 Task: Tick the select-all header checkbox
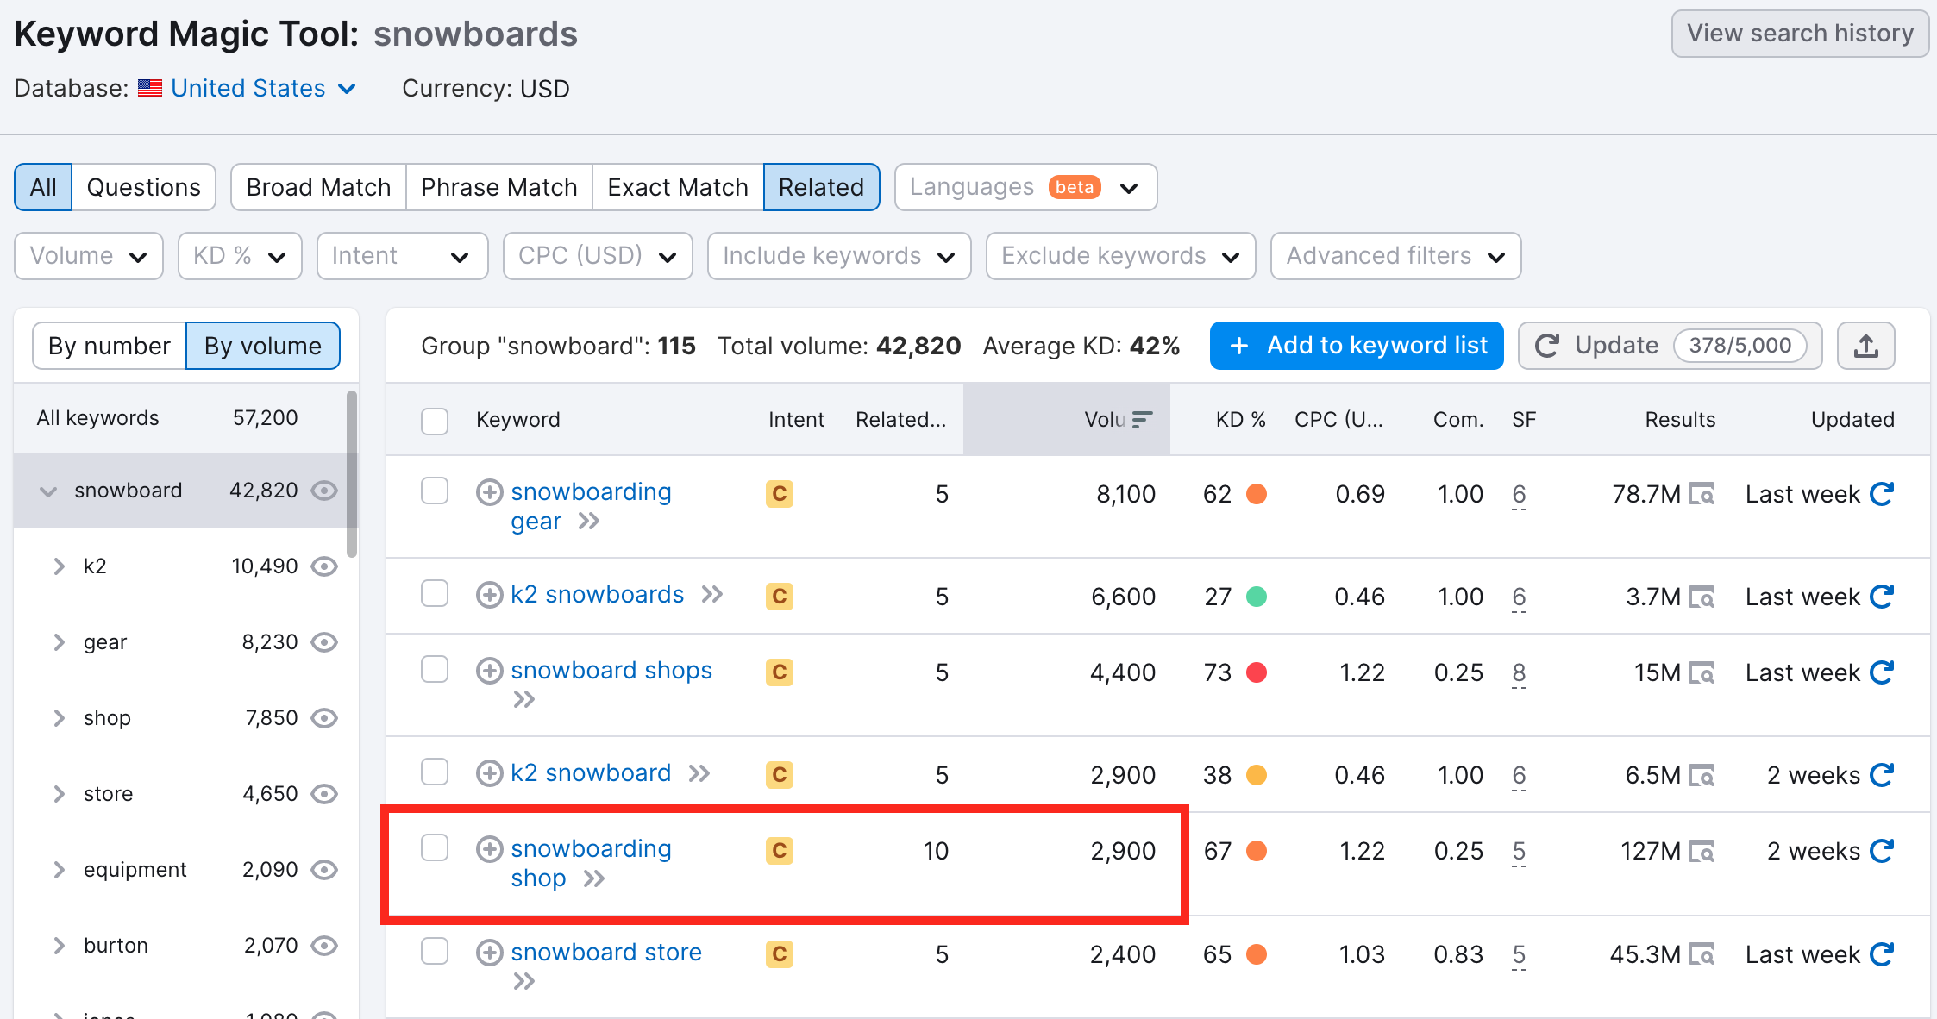pos(435,421)
